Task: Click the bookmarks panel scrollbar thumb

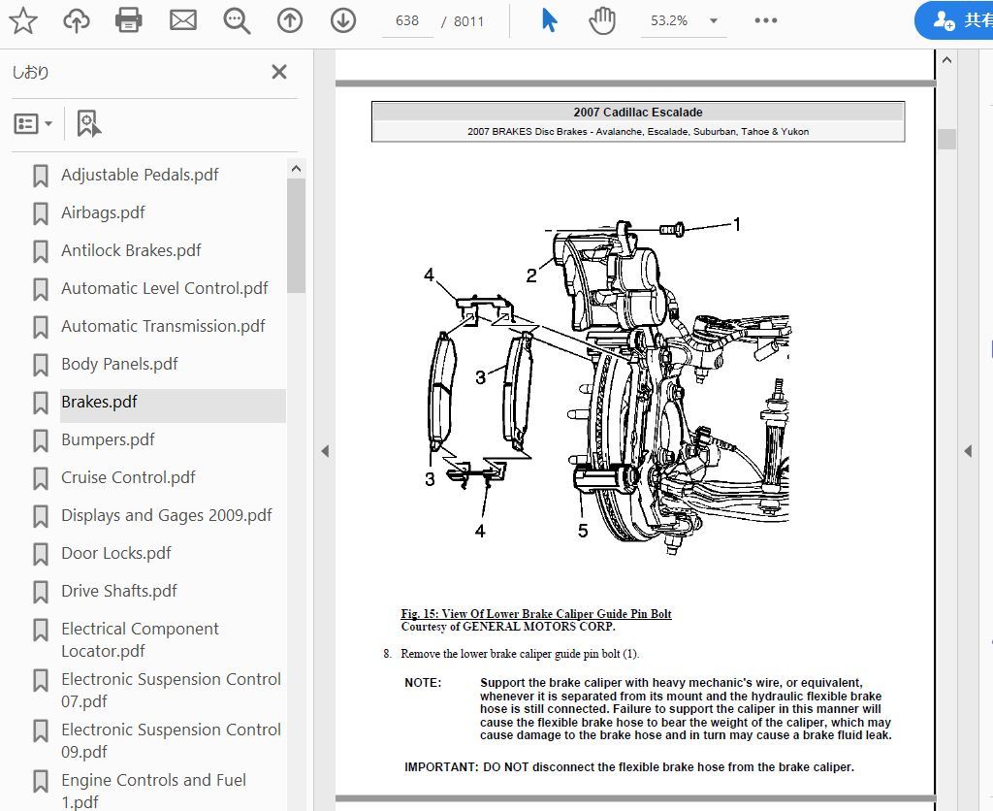Action: (296, 236)
